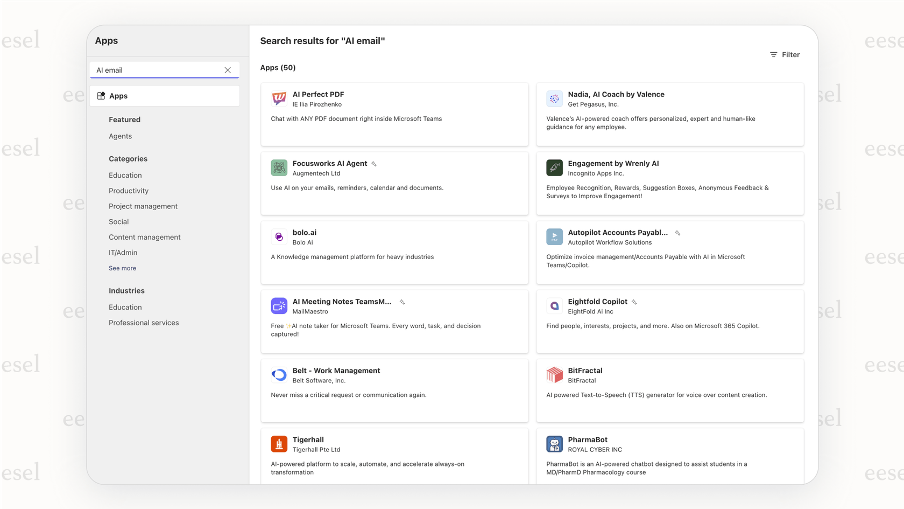Viewport: 904px width, 509px height.
Task: Expand See more under Categories
Action: pos(122,268)
